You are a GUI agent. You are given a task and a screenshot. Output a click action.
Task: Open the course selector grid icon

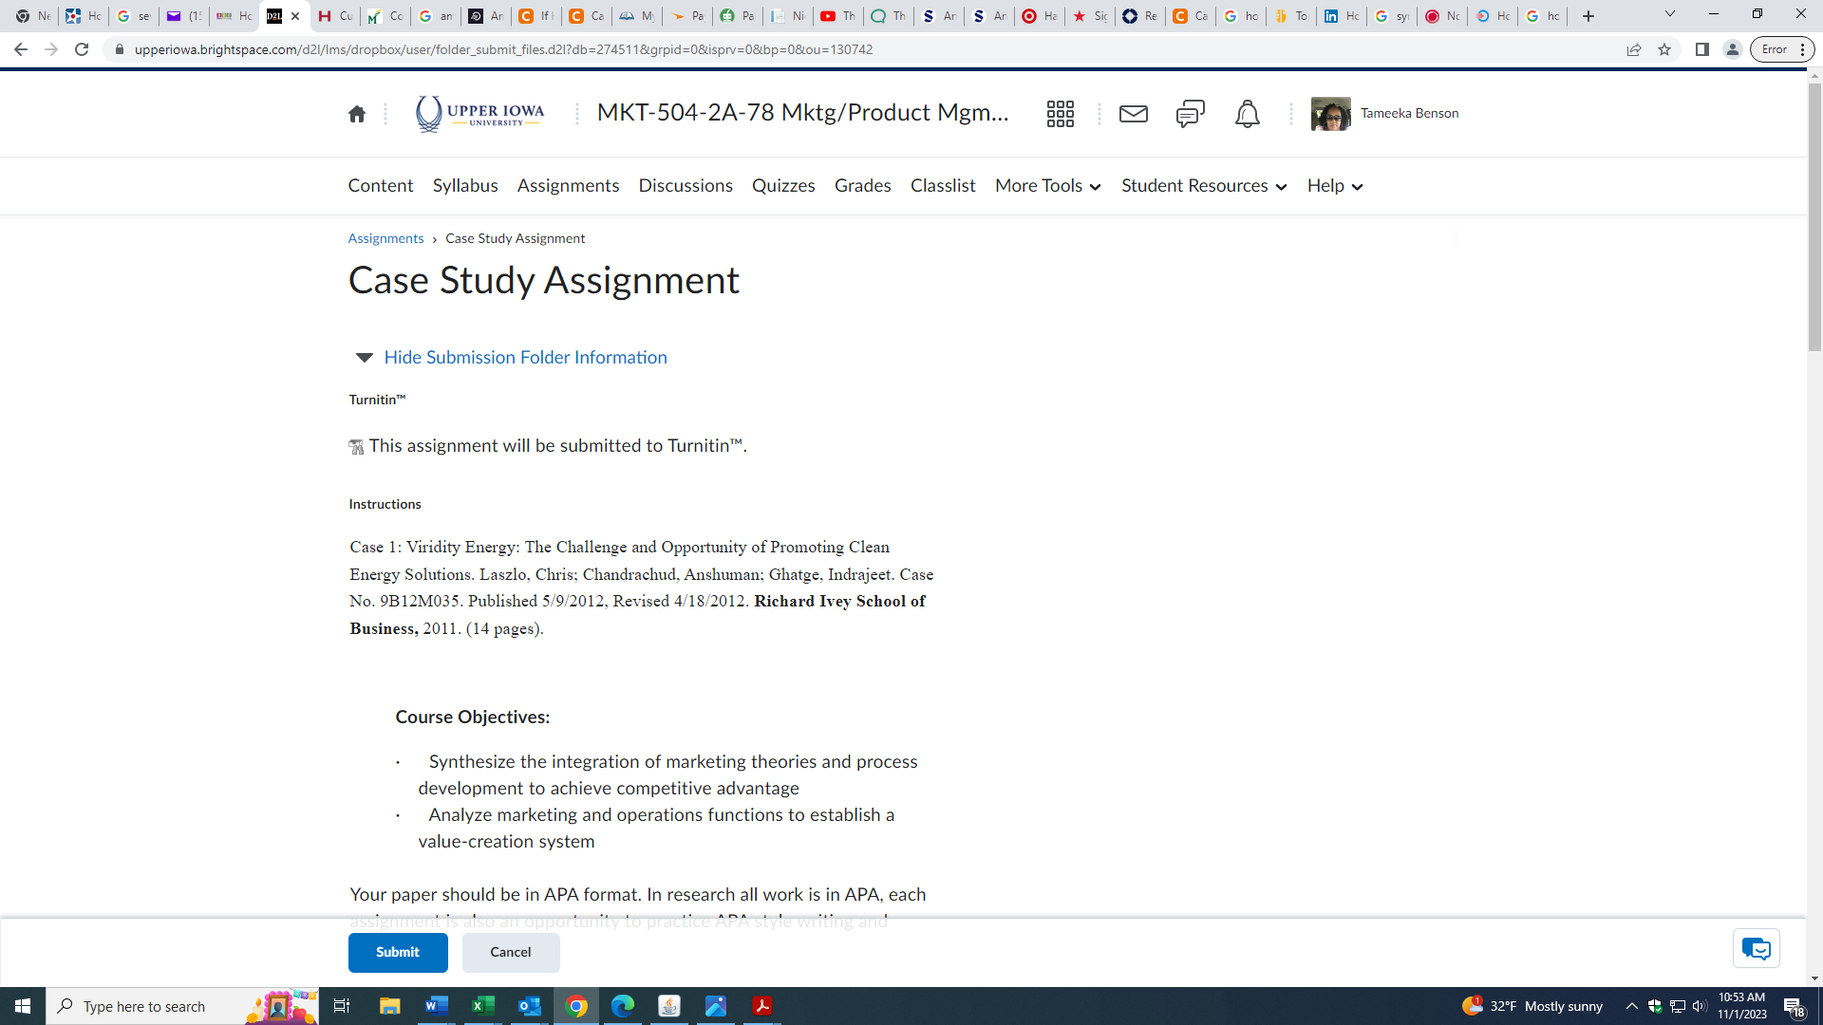coord(1060,114)
